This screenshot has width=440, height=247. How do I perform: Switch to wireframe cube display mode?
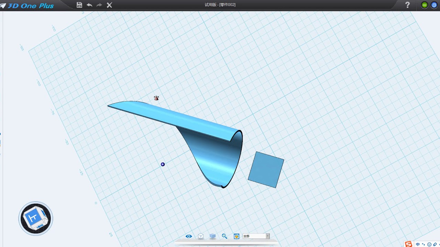click(x=201, y=236)
